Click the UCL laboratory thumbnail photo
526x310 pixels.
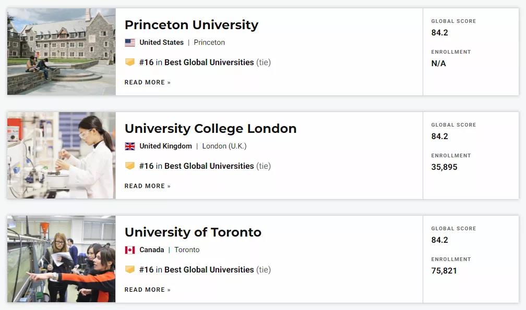pos(61,154)
